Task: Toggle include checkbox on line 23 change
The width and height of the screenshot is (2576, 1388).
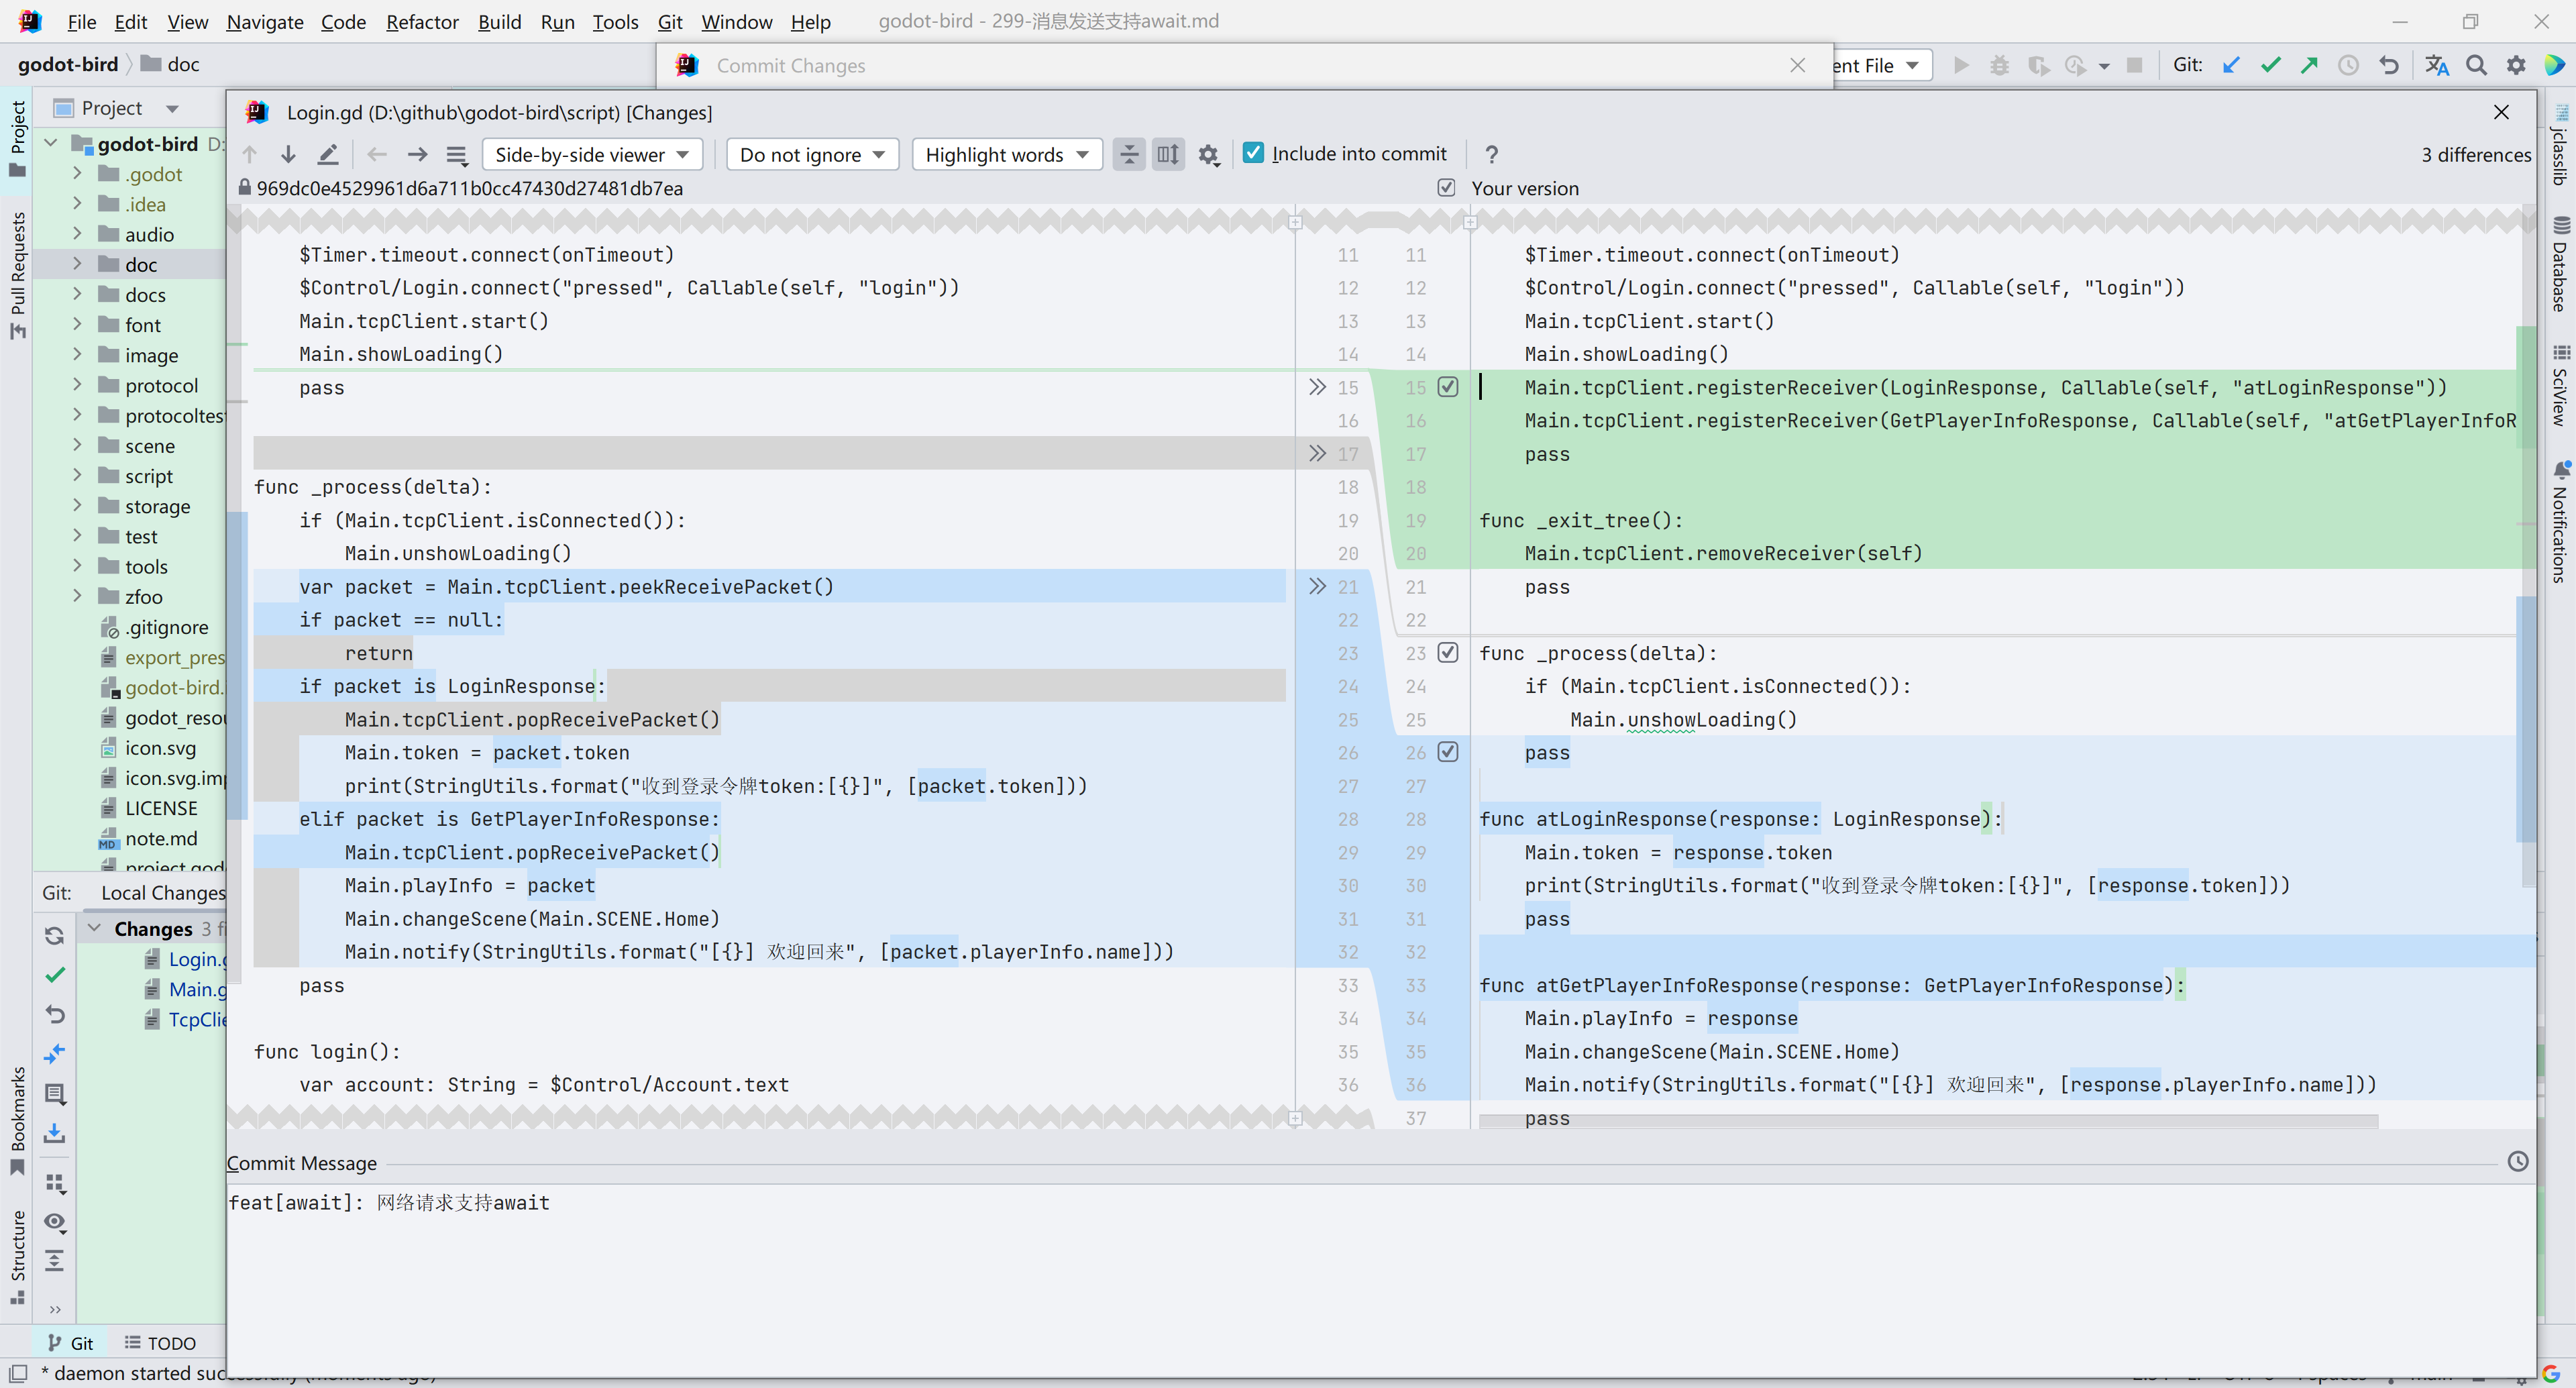Action: [1448, 653]
